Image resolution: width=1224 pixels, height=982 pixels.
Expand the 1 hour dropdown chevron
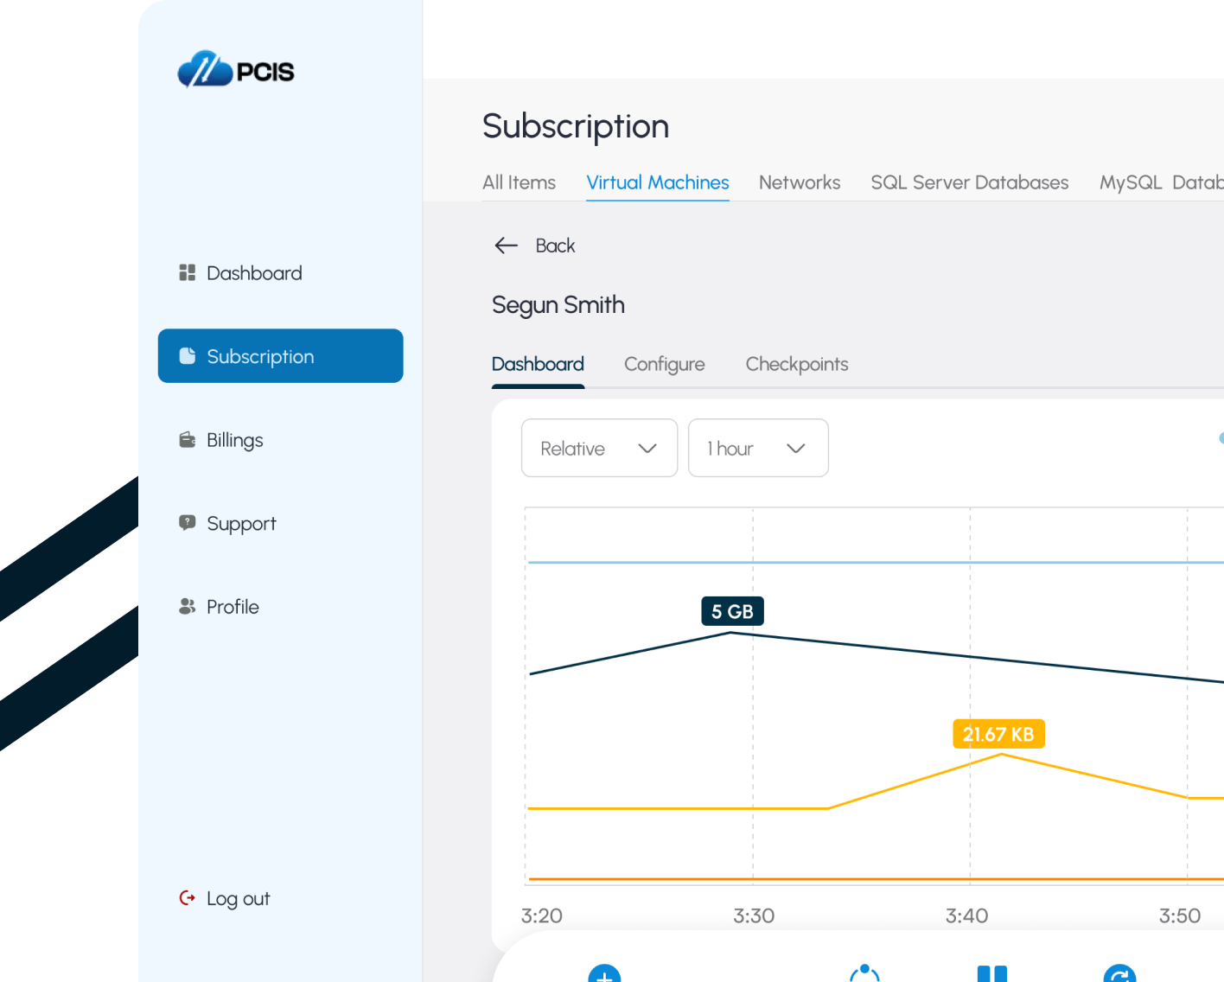(796, 448)
